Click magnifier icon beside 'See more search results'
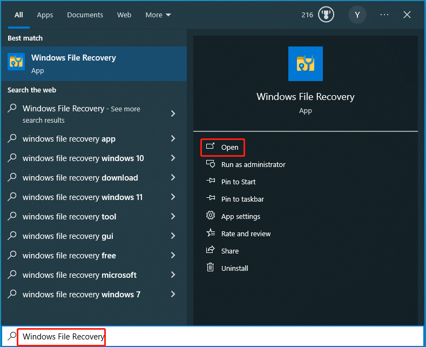Screen dimensions: 426x347 pos(12,108)
